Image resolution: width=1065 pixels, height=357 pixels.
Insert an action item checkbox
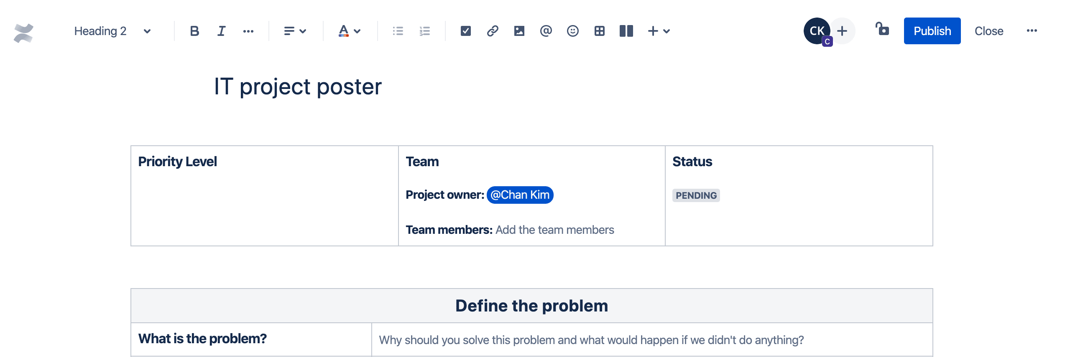465,31
